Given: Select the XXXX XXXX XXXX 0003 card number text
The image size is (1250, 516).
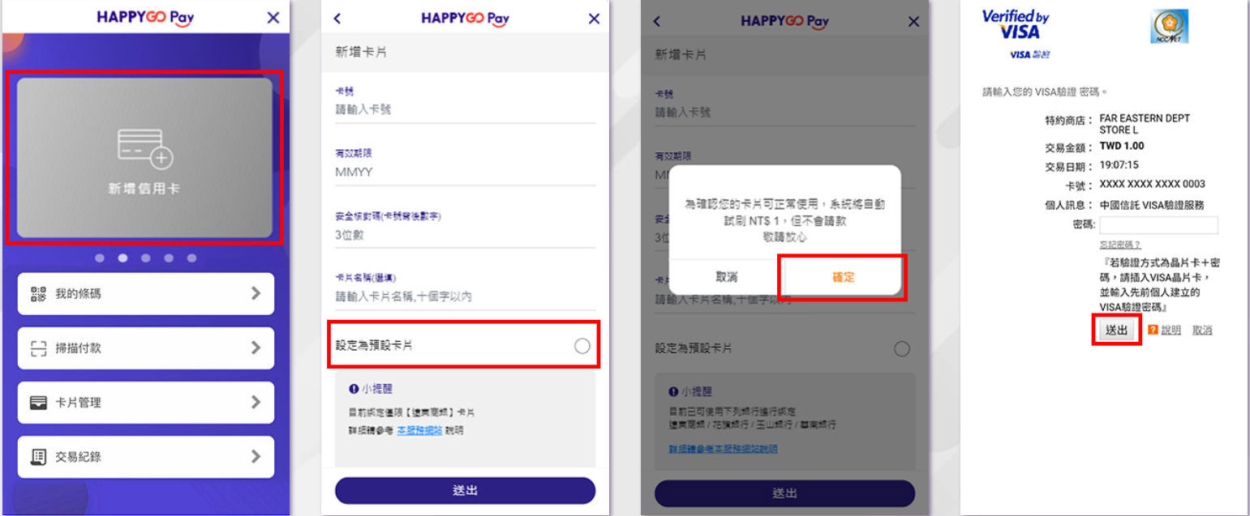Looking at the screenshot, I should pos(1152,185).
